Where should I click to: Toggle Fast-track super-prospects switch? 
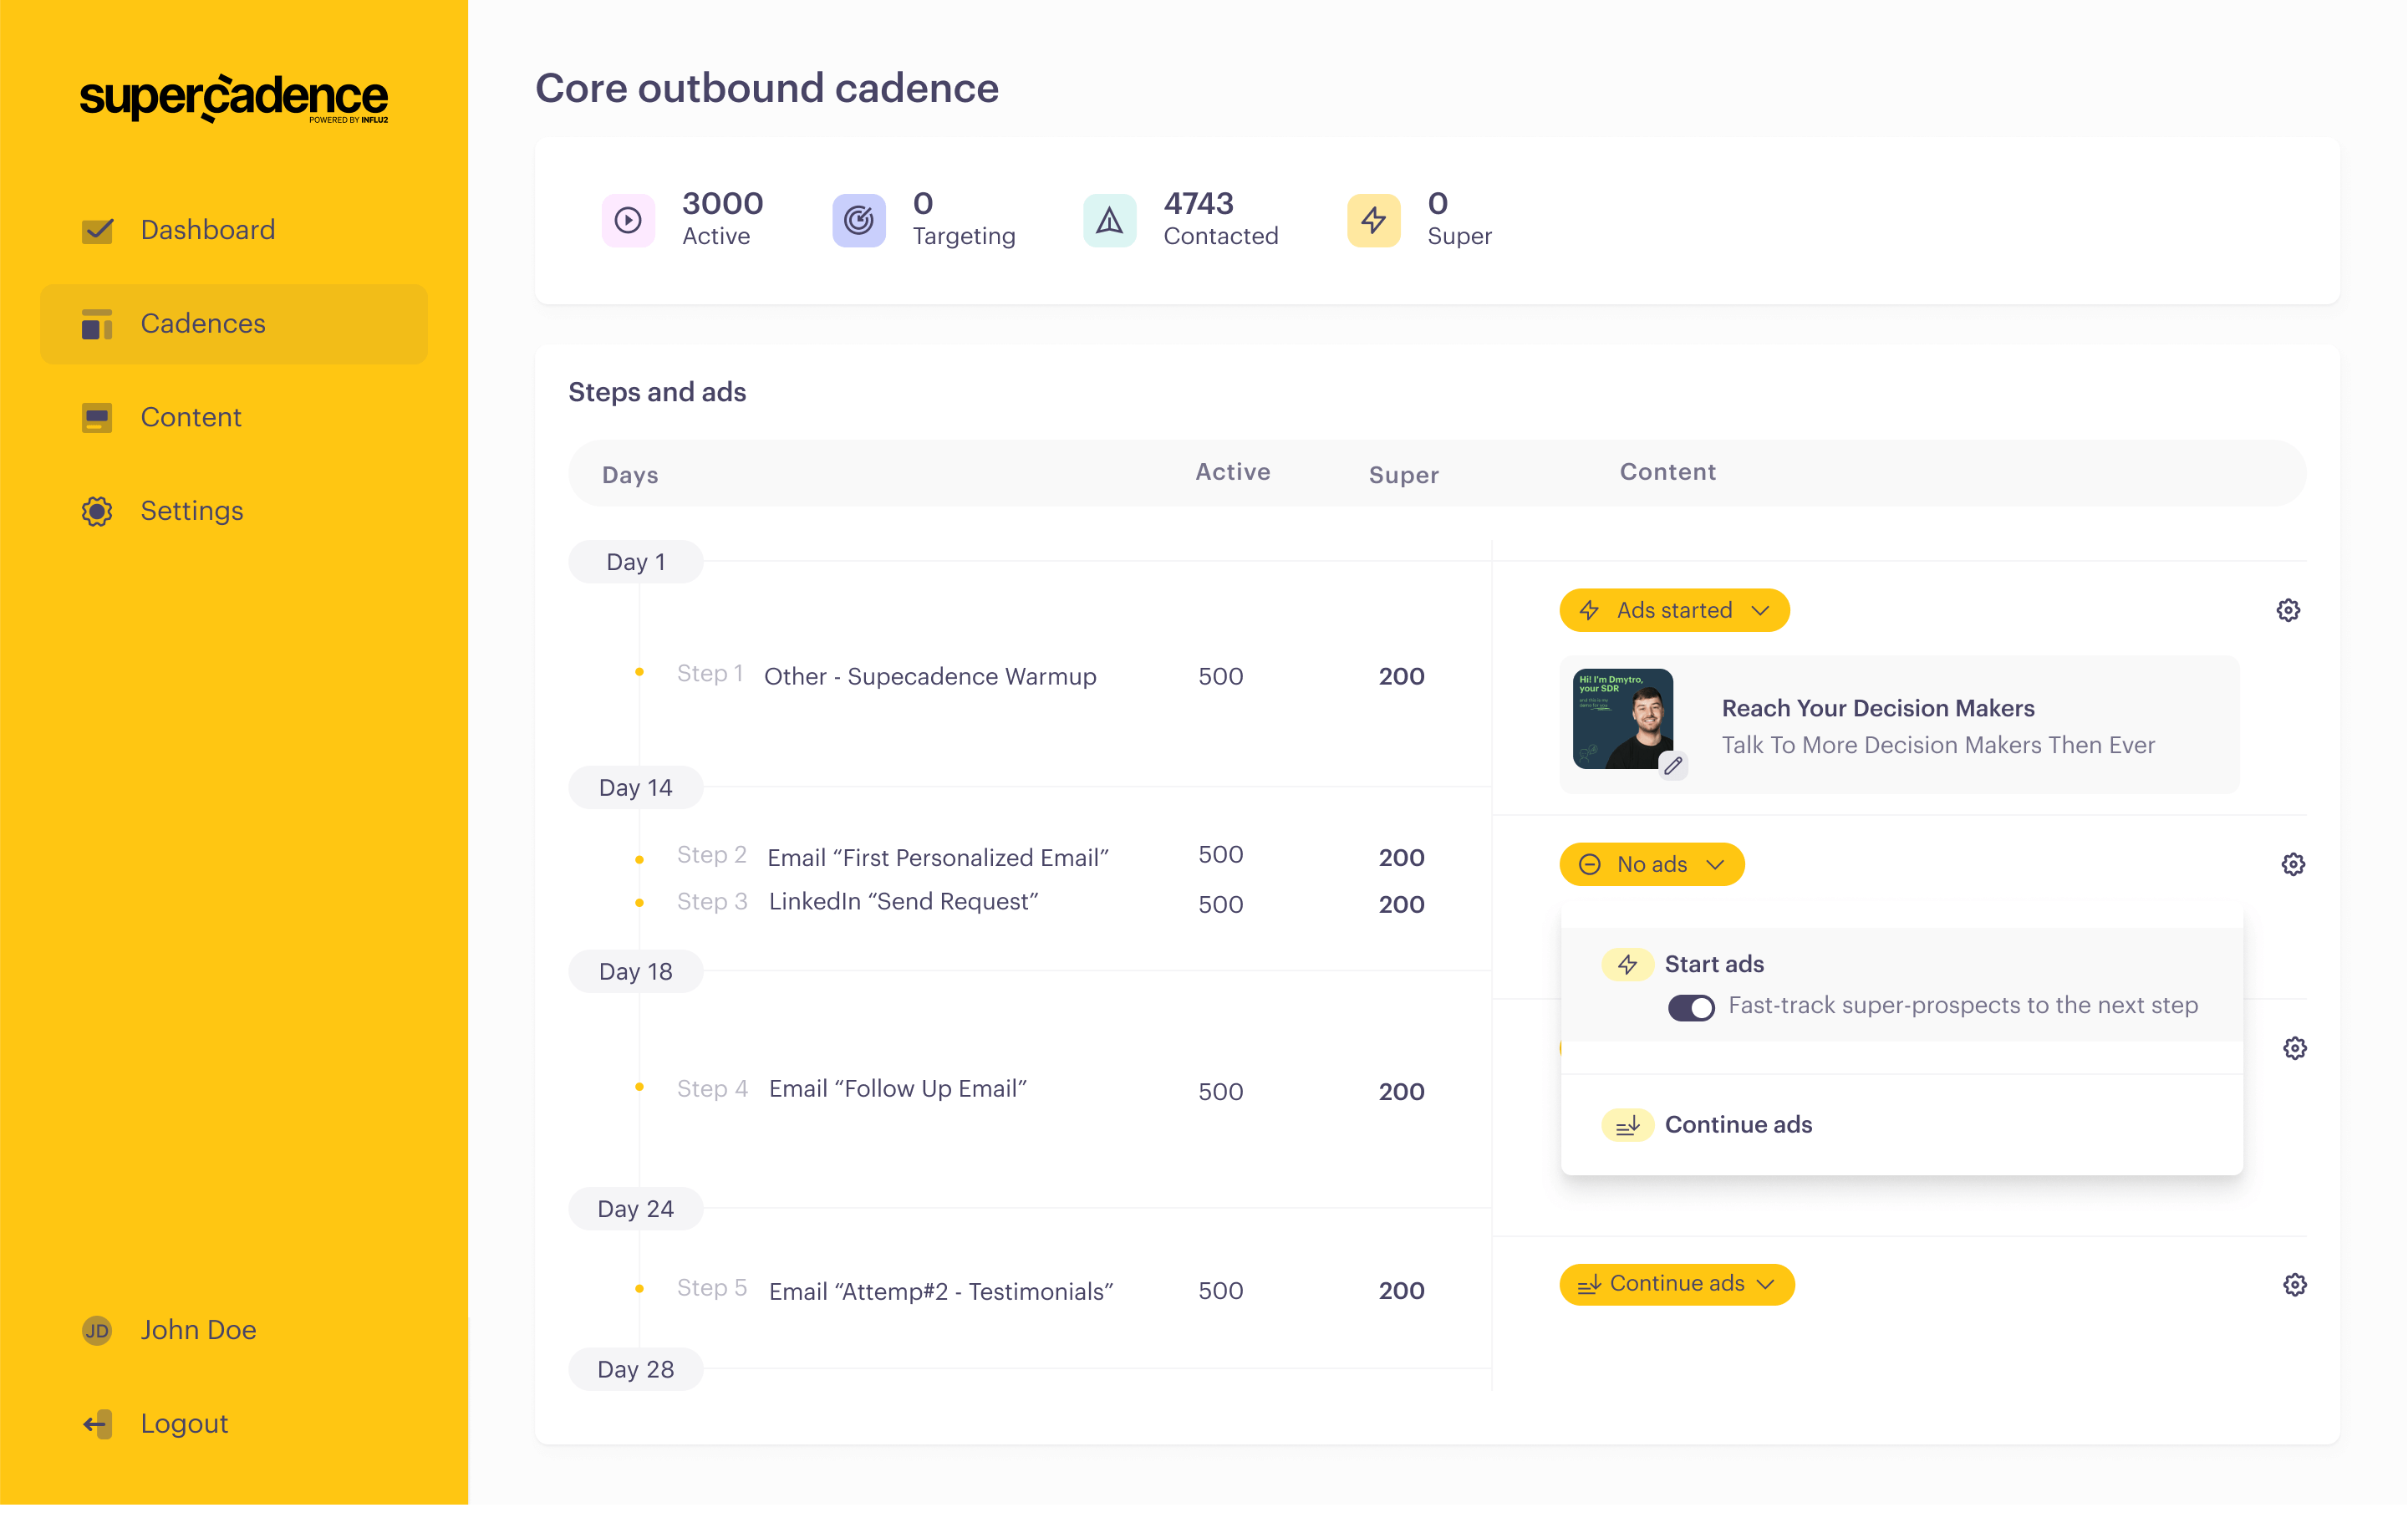pyautogui.click(x=1690, y=1007)
